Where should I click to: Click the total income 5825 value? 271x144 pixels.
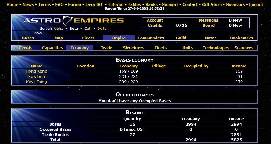click(237, 140)
